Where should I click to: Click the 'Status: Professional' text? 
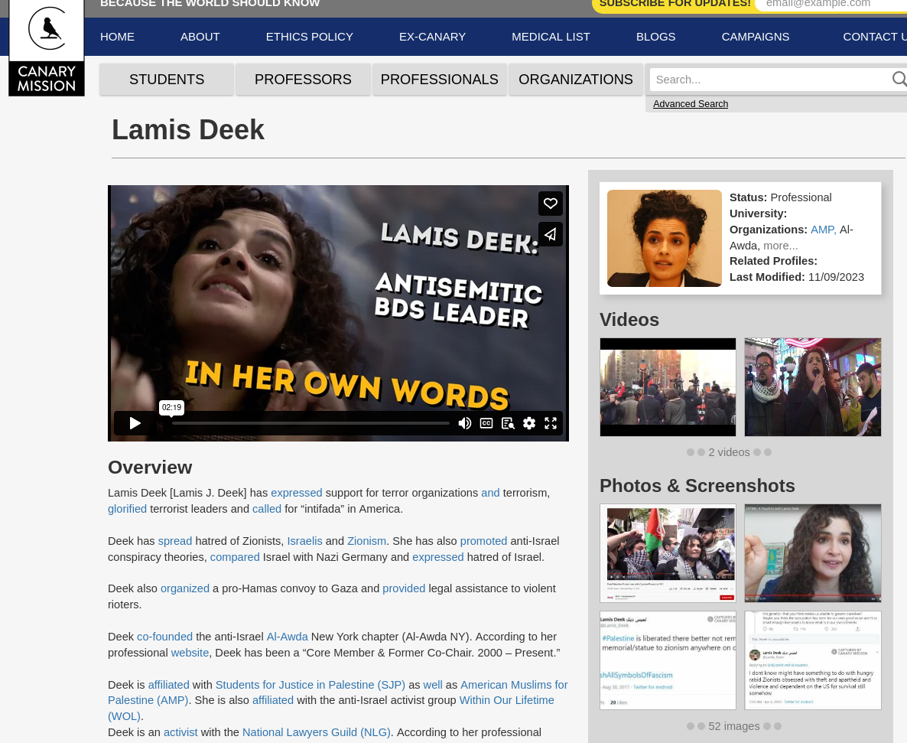coord(780,198)
